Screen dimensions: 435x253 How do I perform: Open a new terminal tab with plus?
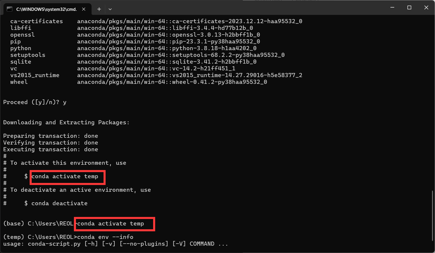99,9
